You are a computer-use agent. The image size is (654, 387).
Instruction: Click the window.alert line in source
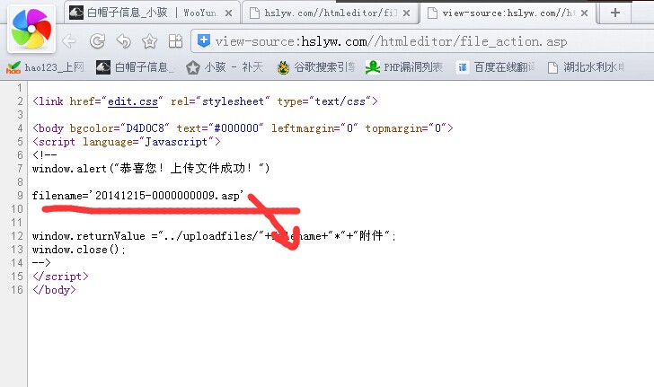[x=151, y=169]
